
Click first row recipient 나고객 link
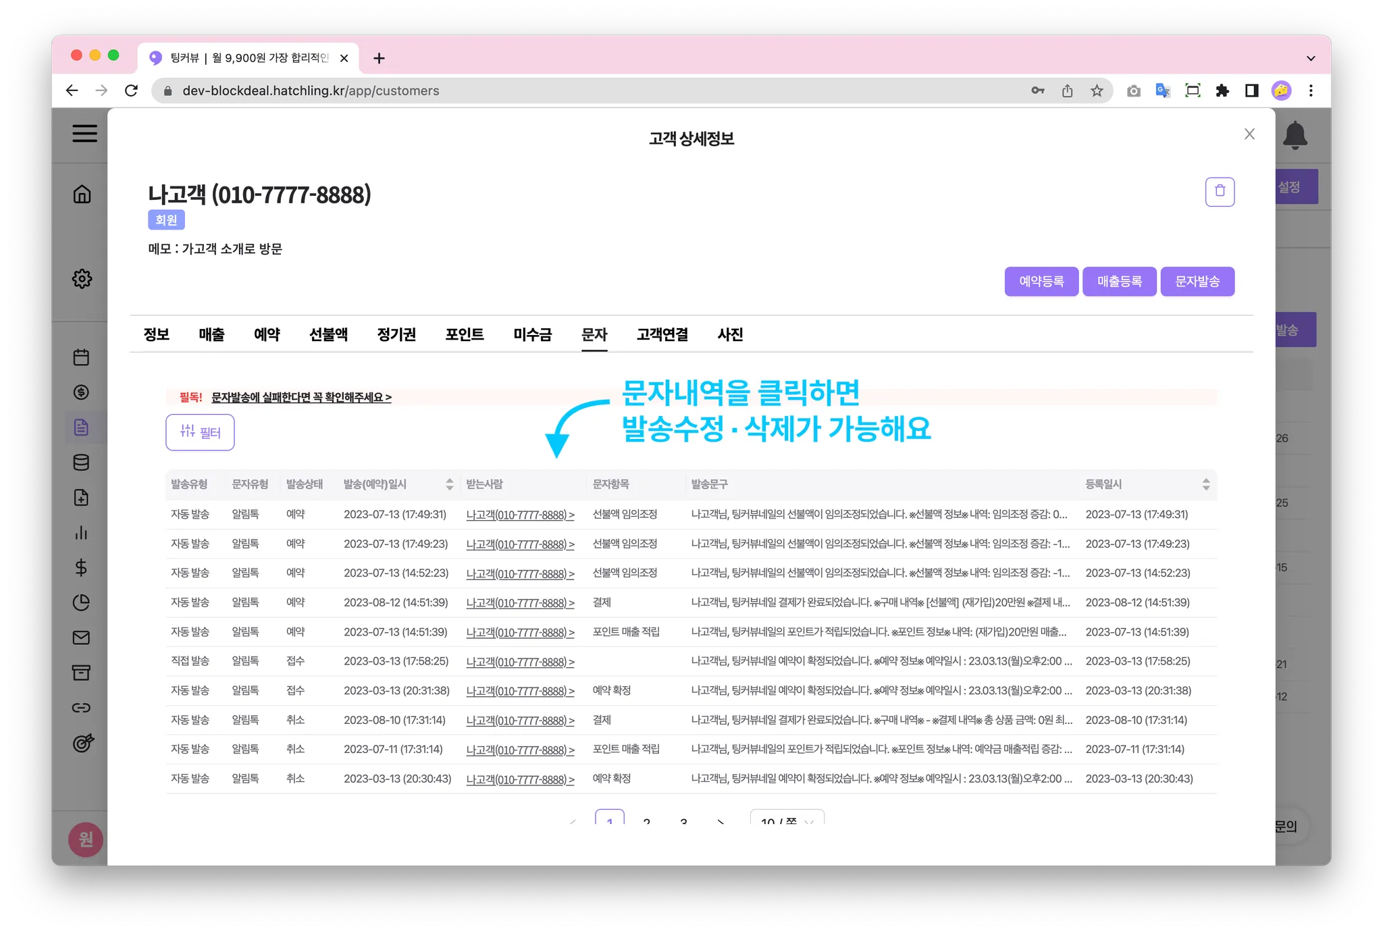[x=520, y=515]
